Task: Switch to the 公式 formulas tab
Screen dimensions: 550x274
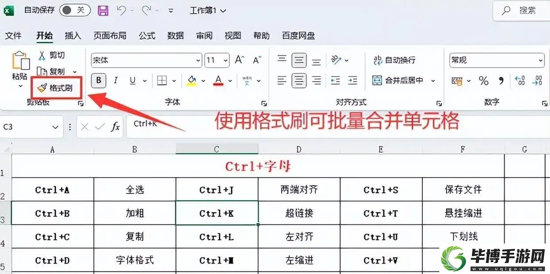Action: [147, 36]
